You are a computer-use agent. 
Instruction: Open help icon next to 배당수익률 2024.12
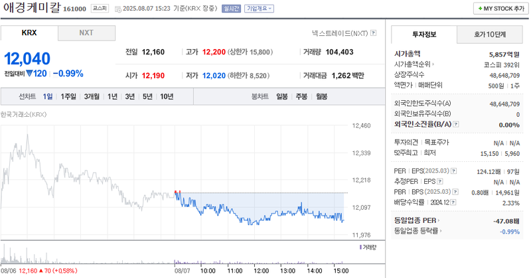point(453,202)
